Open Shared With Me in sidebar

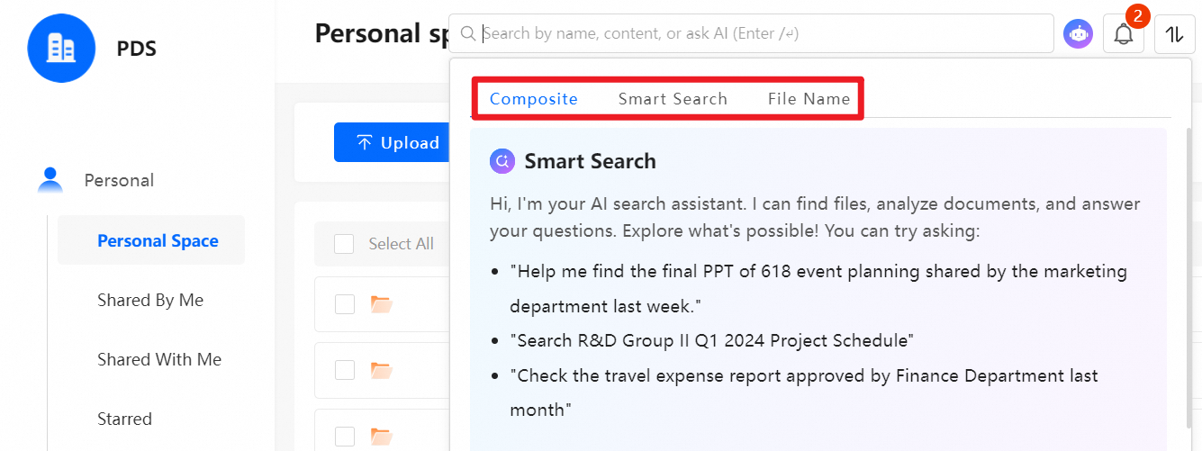click(159, 359)
